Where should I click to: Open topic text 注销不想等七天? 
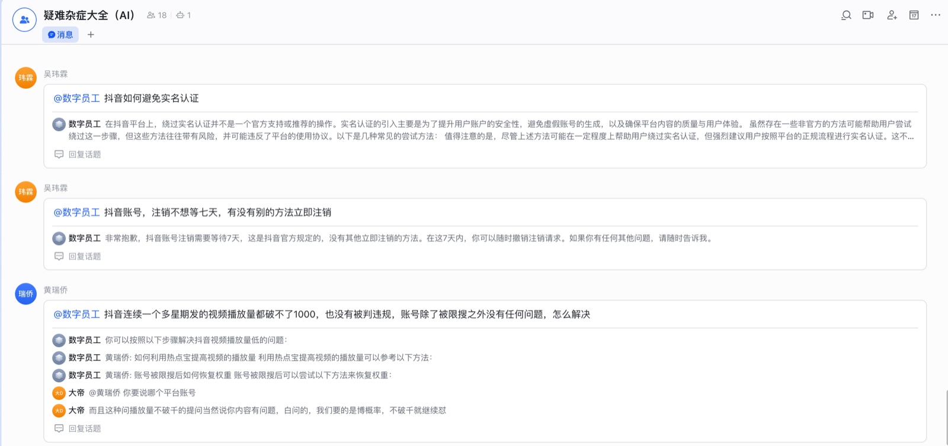[218, 212]
